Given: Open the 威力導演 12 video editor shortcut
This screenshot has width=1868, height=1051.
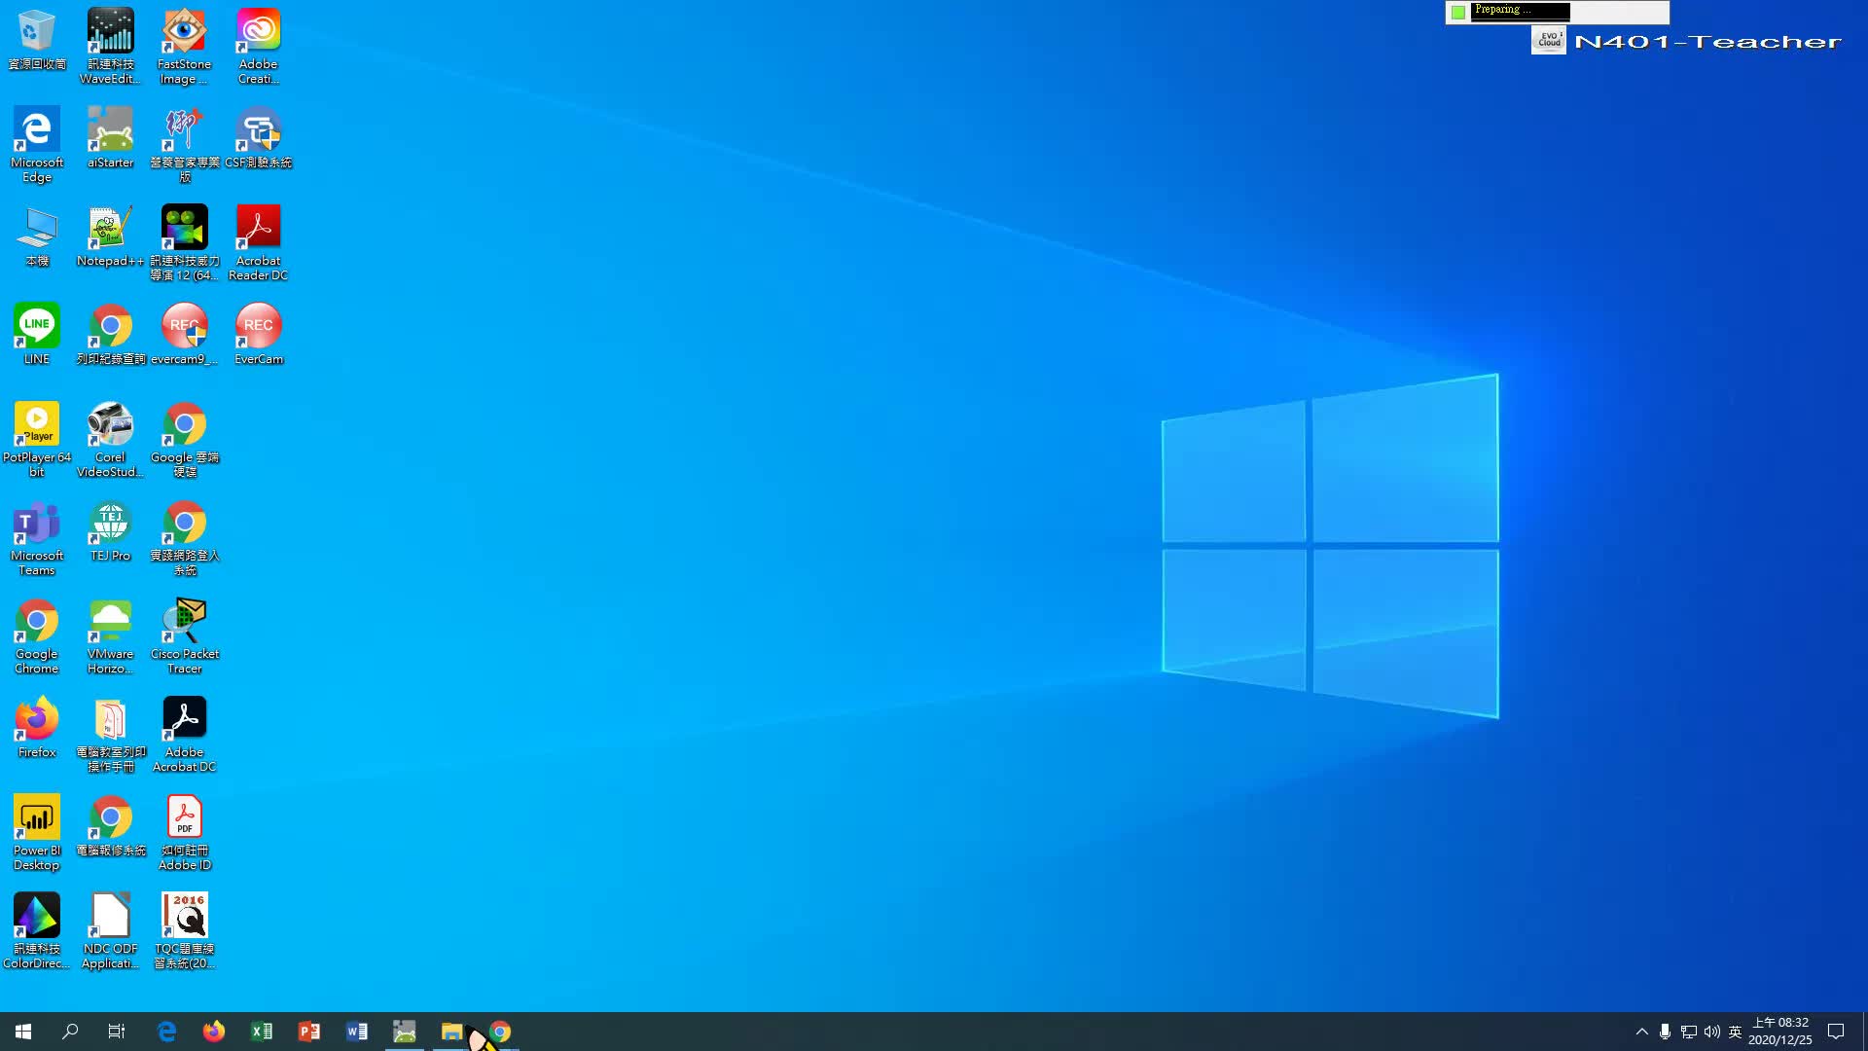Looking at the screenshot, I should 184,243.
